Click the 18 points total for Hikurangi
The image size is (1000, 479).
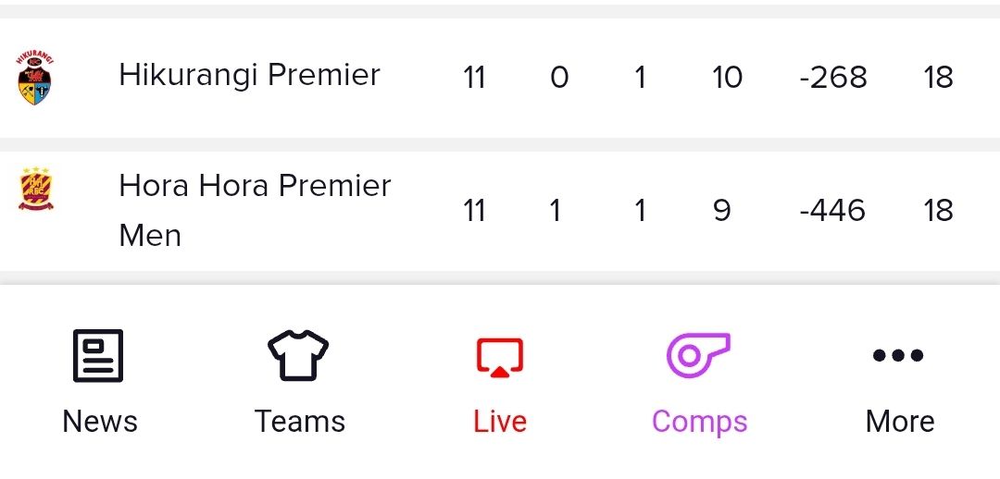[938, 77]
